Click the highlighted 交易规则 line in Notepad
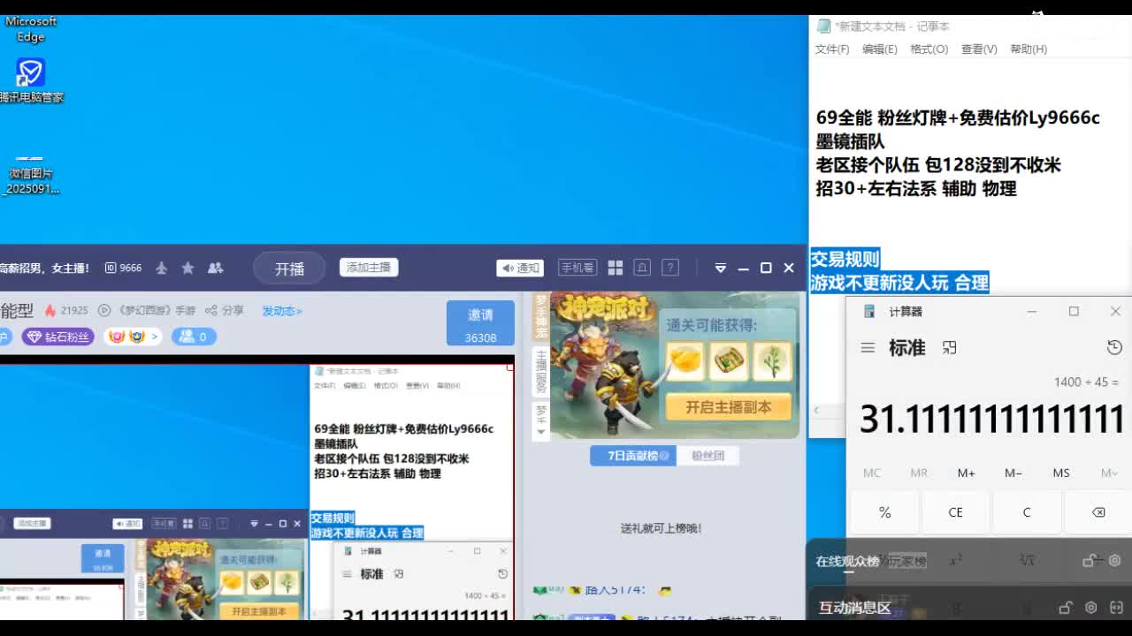Image resolution: width=1132 pixels, height=636 pixels. [x=845, y=259]
